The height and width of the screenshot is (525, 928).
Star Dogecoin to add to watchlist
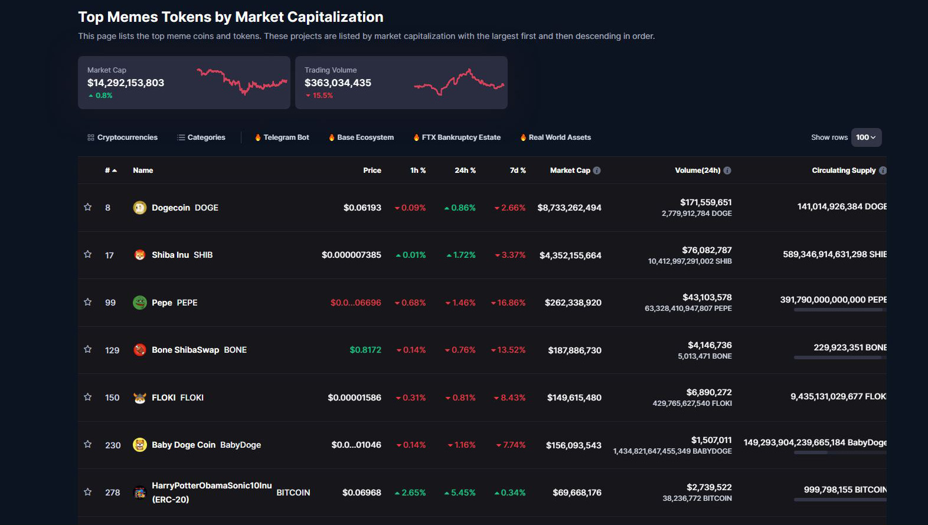(88, 207)
